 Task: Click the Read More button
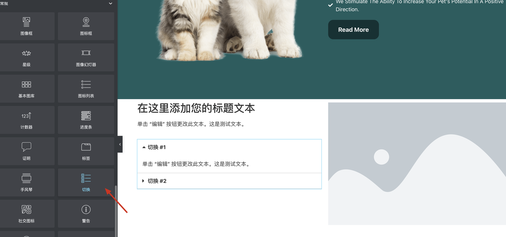pyautogui.click(x=353, y=29)
